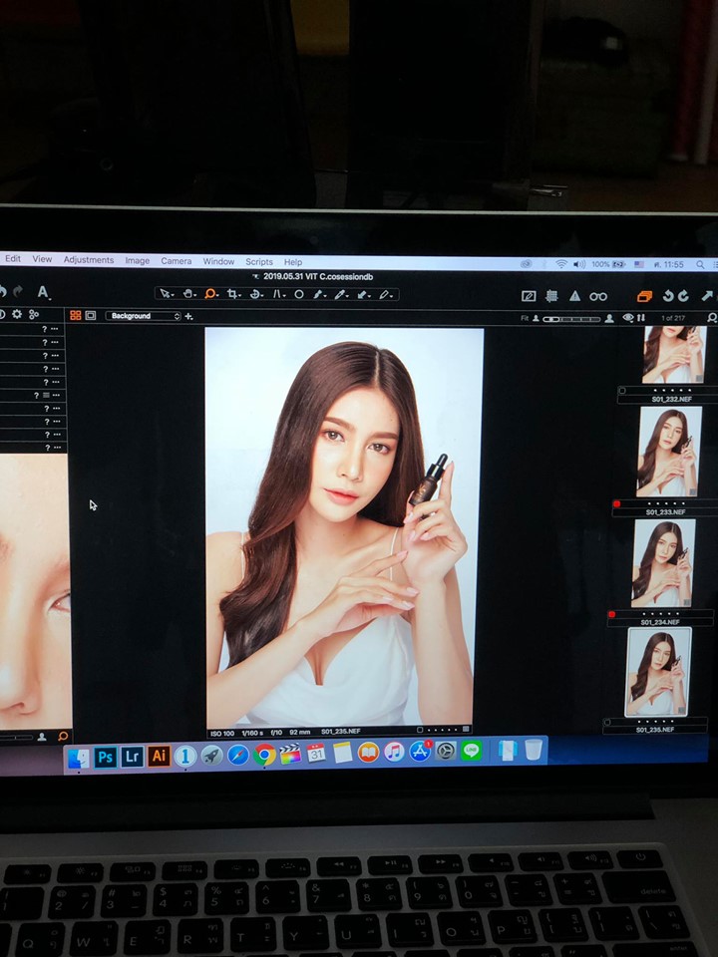Toggle the color tag box on S01_235.NEF
Image resolution: width=718 pixels, height=957 pixels.
[607, 722]
